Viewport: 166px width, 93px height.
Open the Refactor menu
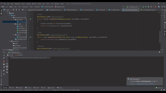[x=34, y=4]
